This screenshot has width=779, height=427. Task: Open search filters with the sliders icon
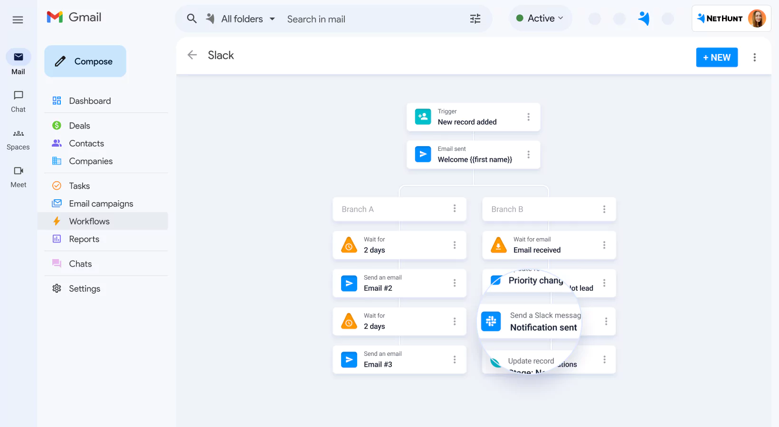pyautogui.click(x=475, y=19)
